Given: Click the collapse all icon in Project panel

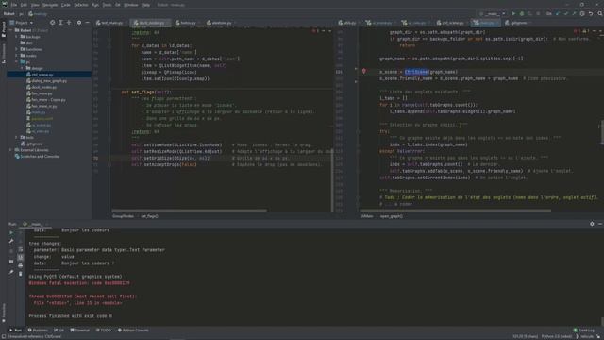Looking at the screenshot, I should click(69, 23).
